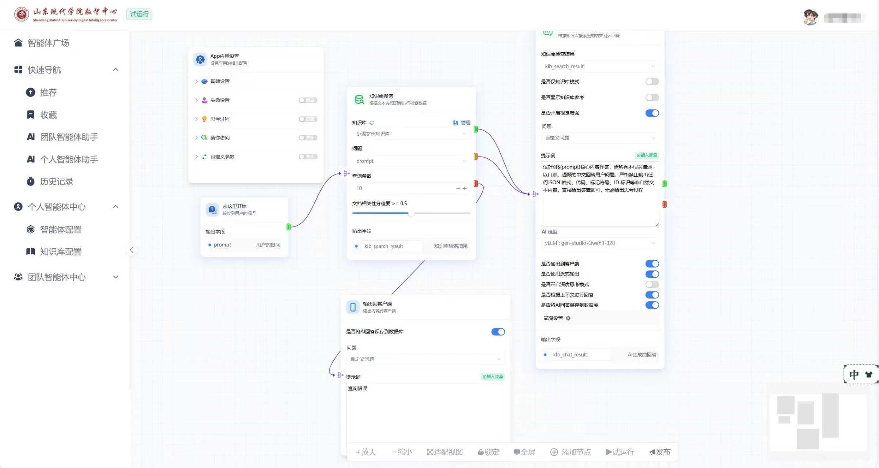Click the knowledge base refresh icon
Screen dimensions: 879x468
(372, 123)
